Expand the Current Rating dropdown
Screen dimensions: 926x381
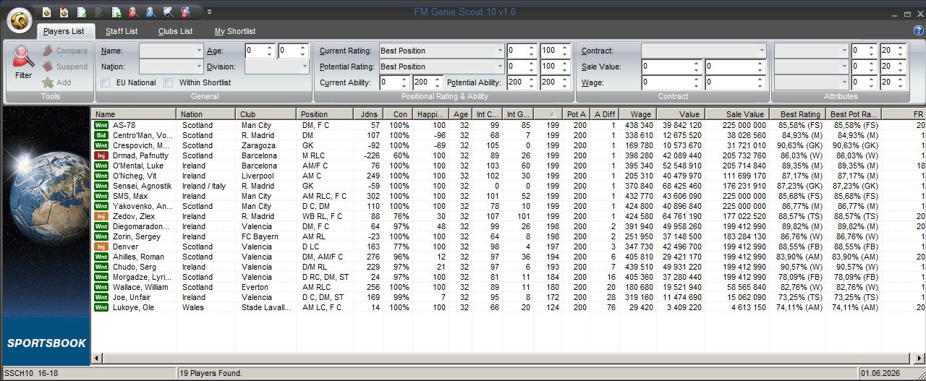click(499, 51)
